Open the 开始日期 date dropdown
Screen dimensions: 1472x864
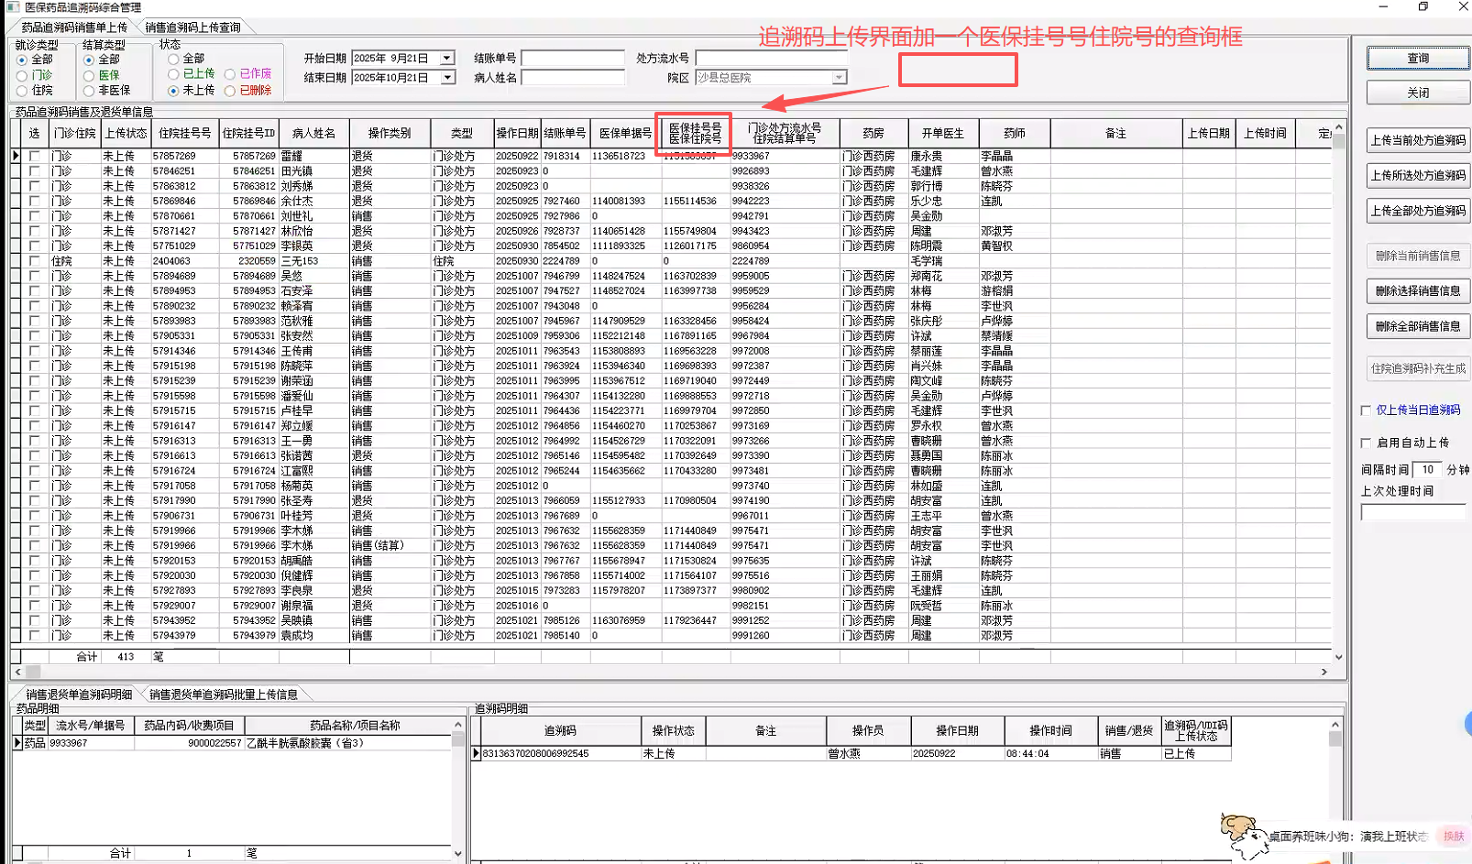446,58
